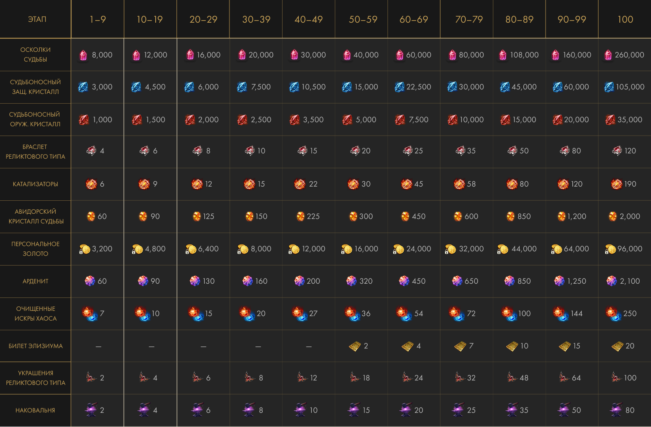Click the purple anvil icon beside 80
Screen dimensions: 651x427
click(616, 410)
